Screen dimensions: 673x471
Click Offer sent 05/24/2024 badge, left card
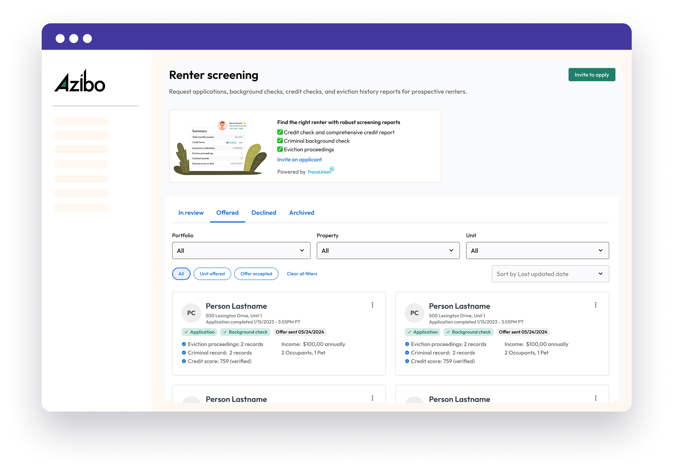coord(300,332)
